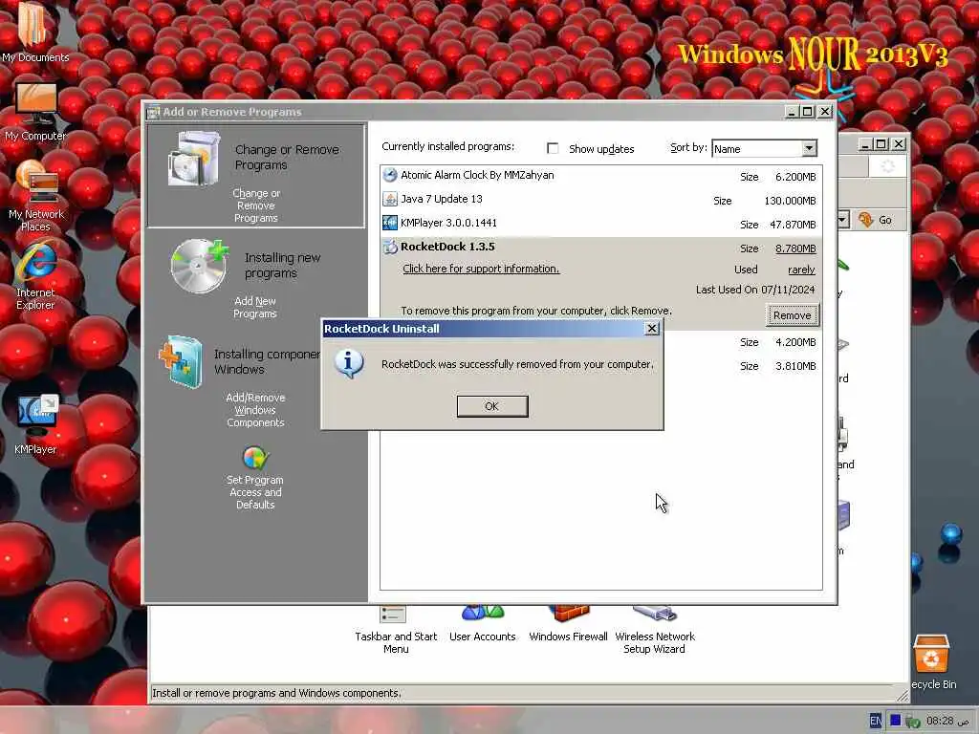Open the RocketDock support information link
Screen dimensions: 979x734
point(481,269)
